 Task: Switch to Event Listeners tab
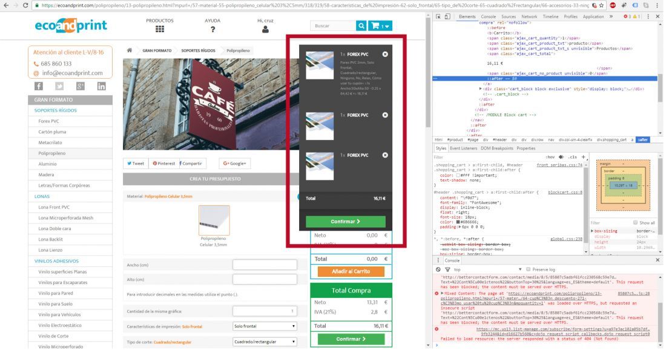463,148
